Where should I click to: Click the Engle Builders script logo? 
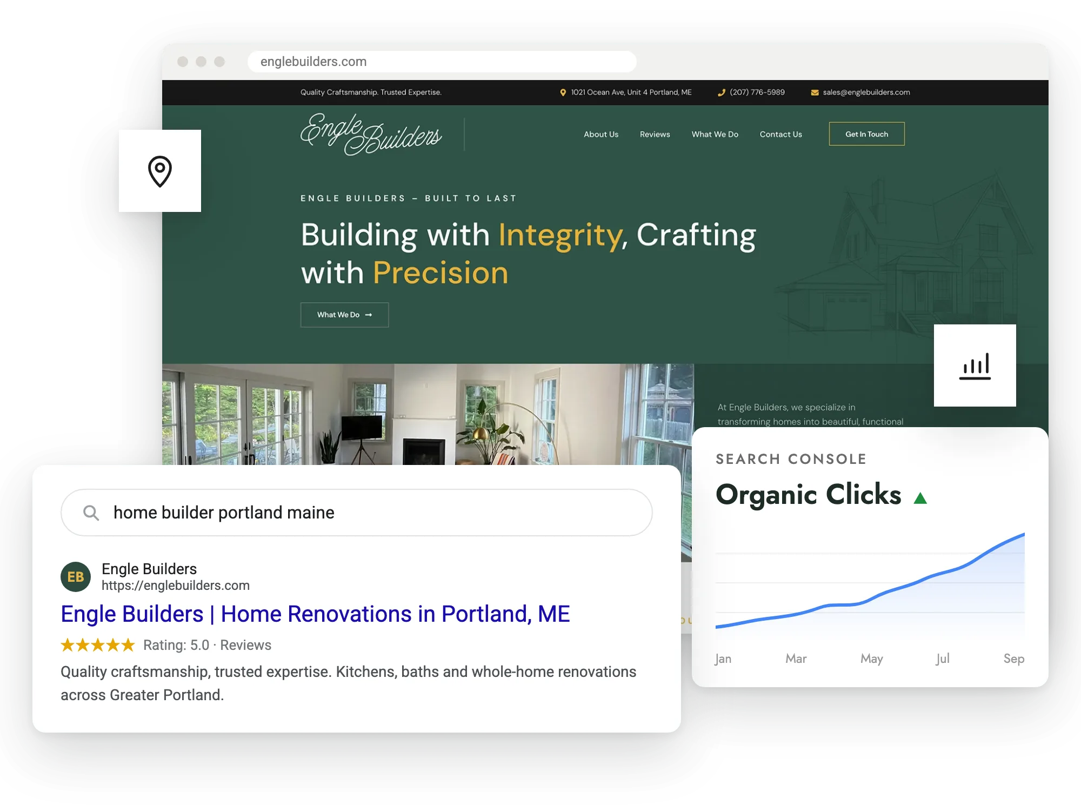tap(371, 134)
